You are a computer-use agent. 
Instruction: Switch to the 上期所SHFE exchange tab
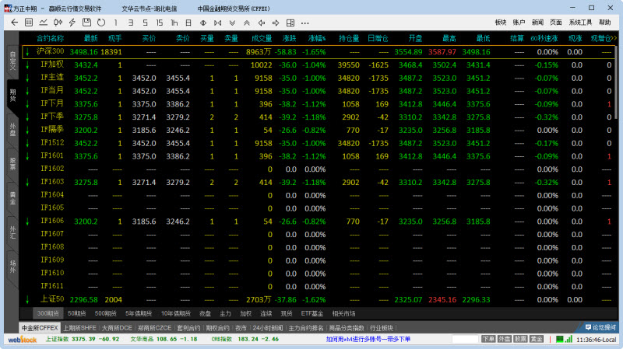pos(80,328)
